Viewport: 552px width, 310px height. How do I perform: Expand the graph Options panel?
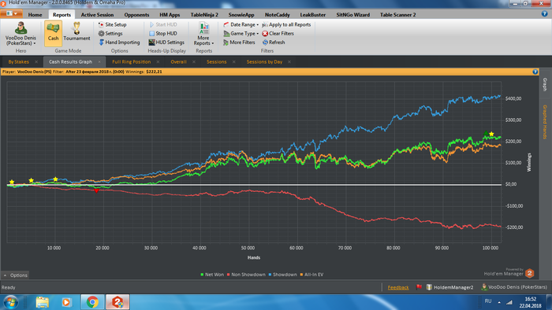[15, 275]
